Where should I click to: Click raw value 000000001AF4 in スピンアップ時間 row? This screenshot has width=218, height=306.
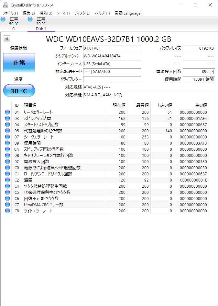point(193,118)
